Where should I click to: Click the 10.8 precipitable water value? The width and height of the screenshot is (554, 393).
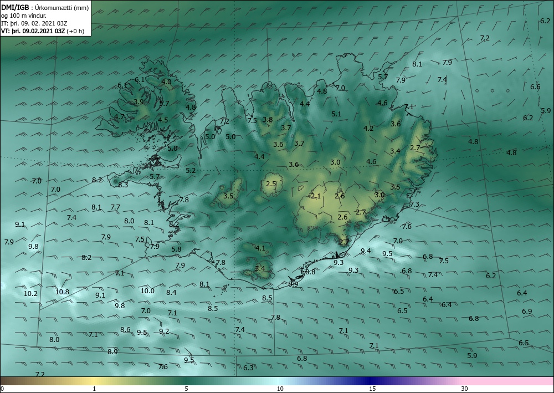[x=62, y=292]
